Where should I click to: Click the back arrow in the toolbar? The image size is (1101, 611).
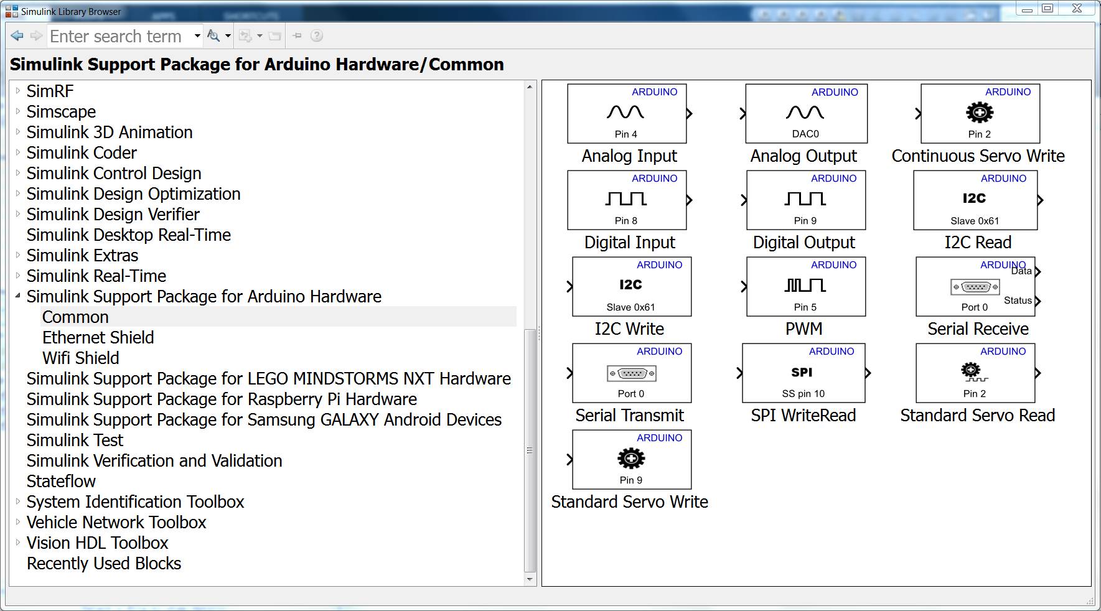pos(17,36)
